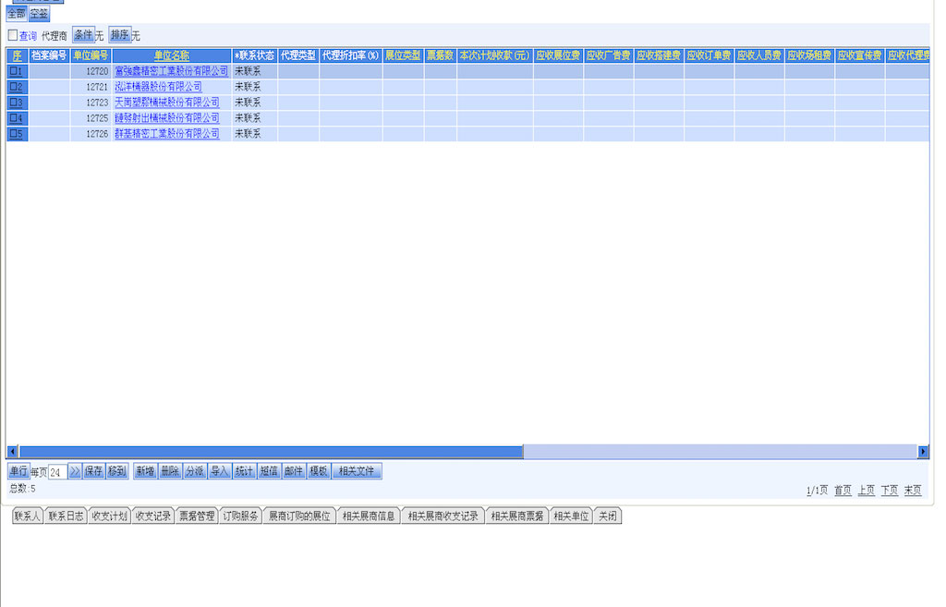This screenshot has height=607, width=946.
Task: Go to 末页 last page link
Action: (x=912, y=491)
